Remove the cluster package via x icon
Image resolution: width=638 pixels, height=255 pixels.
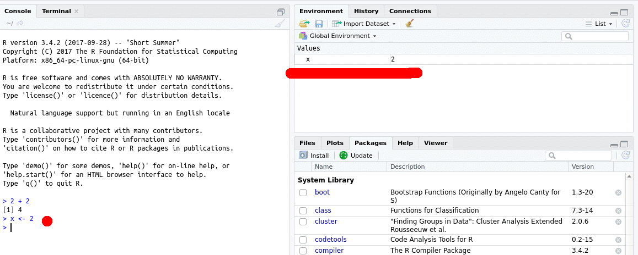click(618, 221)
